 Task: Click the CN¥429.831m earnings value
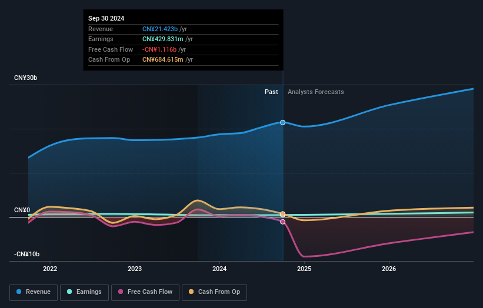162,39
